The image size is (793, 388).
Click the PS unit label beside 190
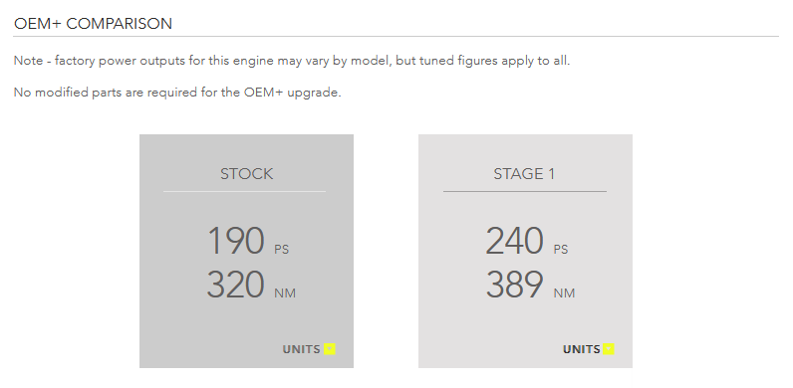pos(282,249)
